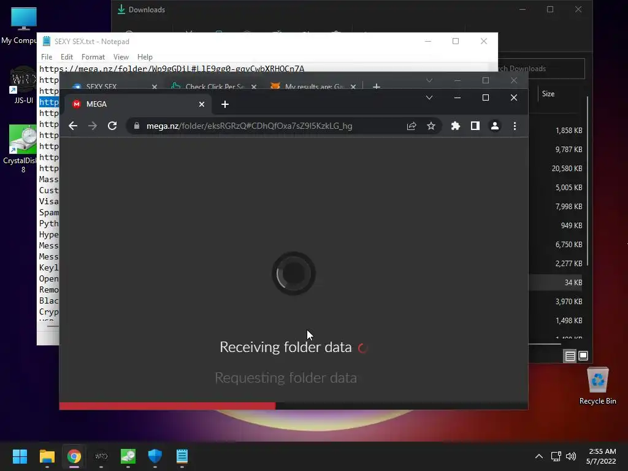Open File Explorer from taskbar
Screen dimensions: 628x471
(x=47, y=456)
